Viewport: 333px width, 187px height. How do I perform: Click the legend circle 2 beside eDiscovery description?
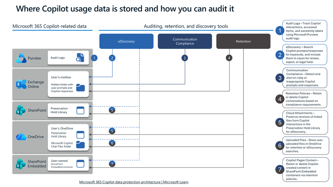(280, 55)
